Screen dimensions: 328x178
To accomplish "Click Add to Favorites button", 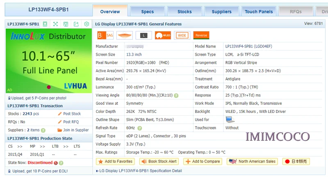I will pyautogui.click(x=115, y=162).
